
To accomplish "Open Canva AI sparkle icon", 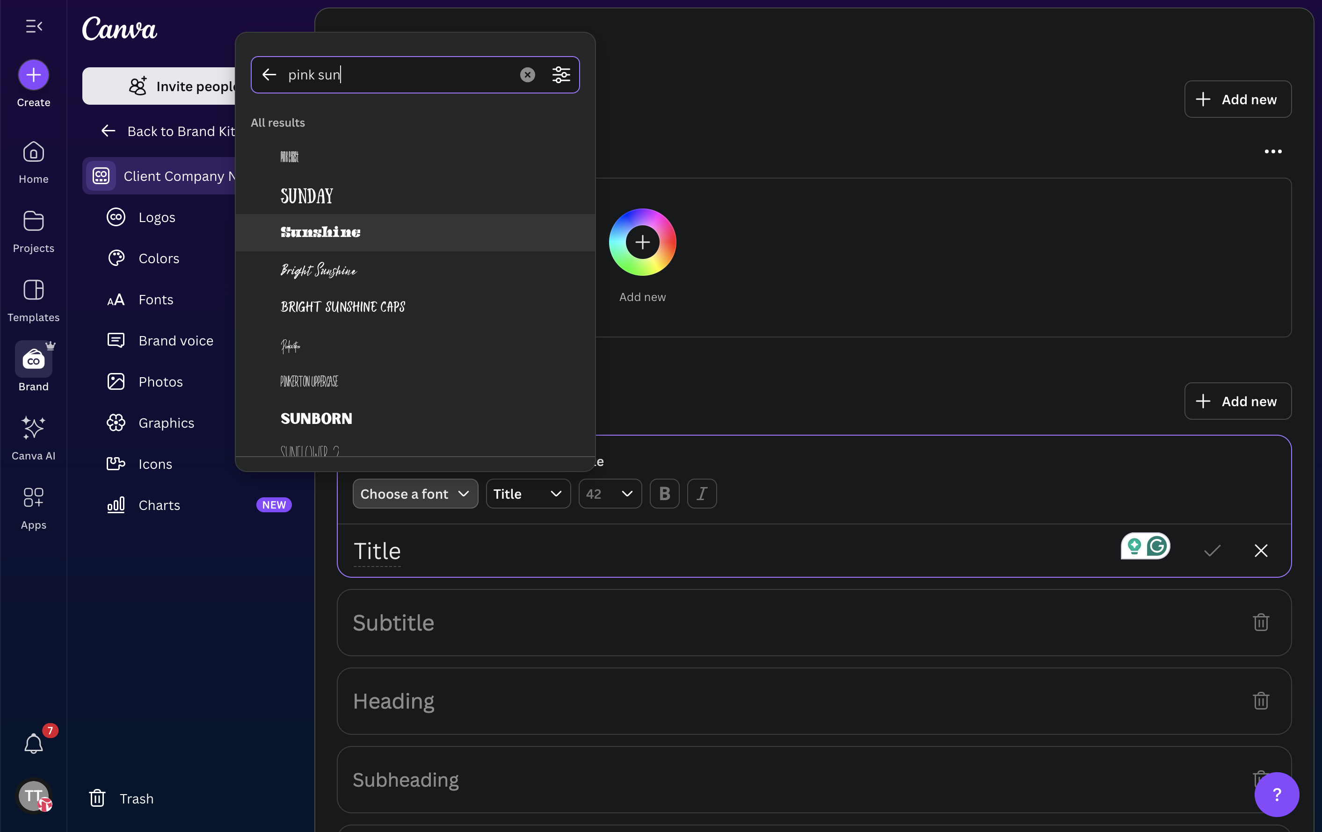I will pyautogui.click(x=34, y=428).
